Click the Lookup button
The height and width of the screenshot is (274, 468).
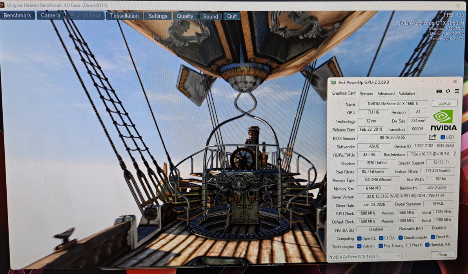[444, 103]
